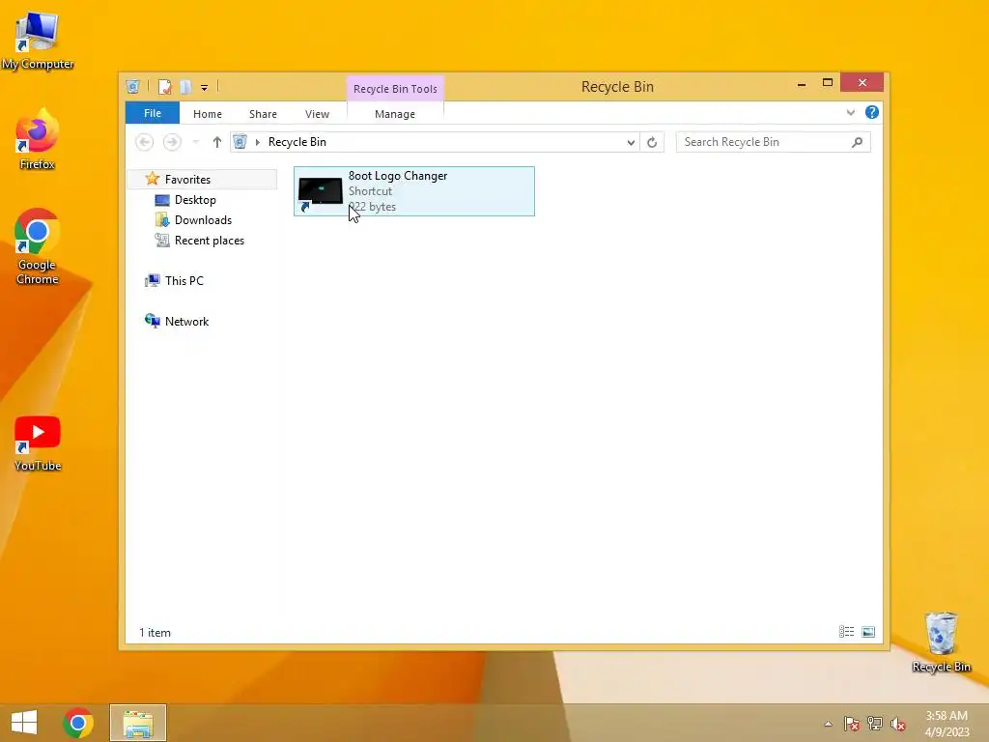Click the New folder quick access icon
Screen dimensions: 989x742
click(x=184, y=86)
